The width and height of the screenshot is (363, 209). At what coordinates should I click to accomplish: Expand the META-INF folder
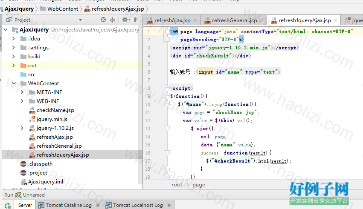pyautogui.click(x=22, y=92)
